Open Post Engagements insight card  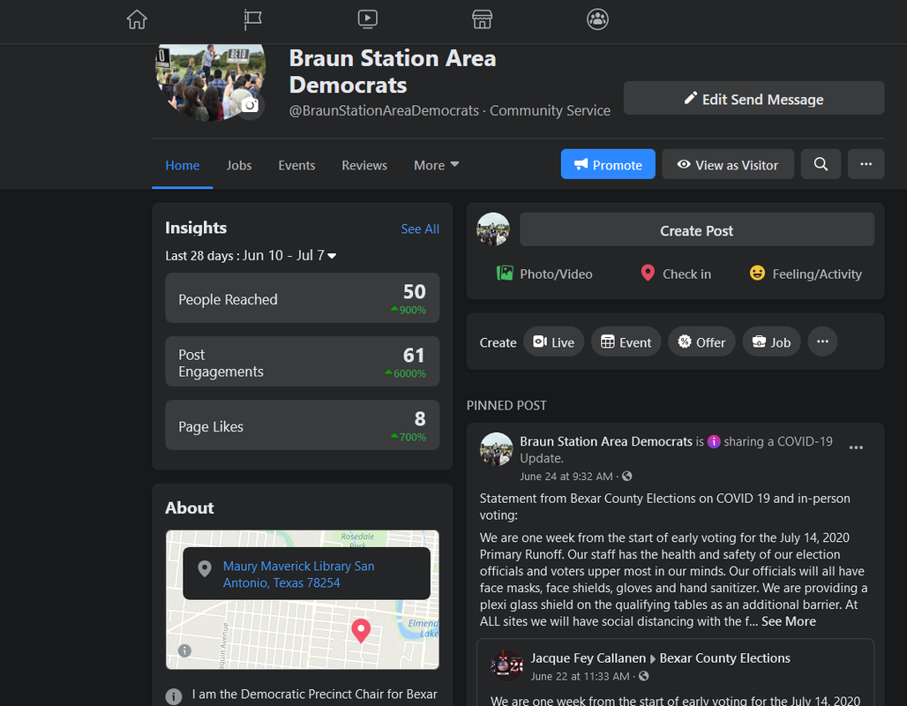303,362
